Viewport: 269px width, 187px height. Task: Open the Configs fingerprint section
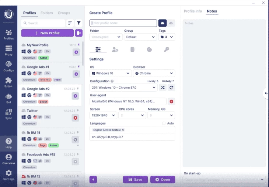coord(8,67)
